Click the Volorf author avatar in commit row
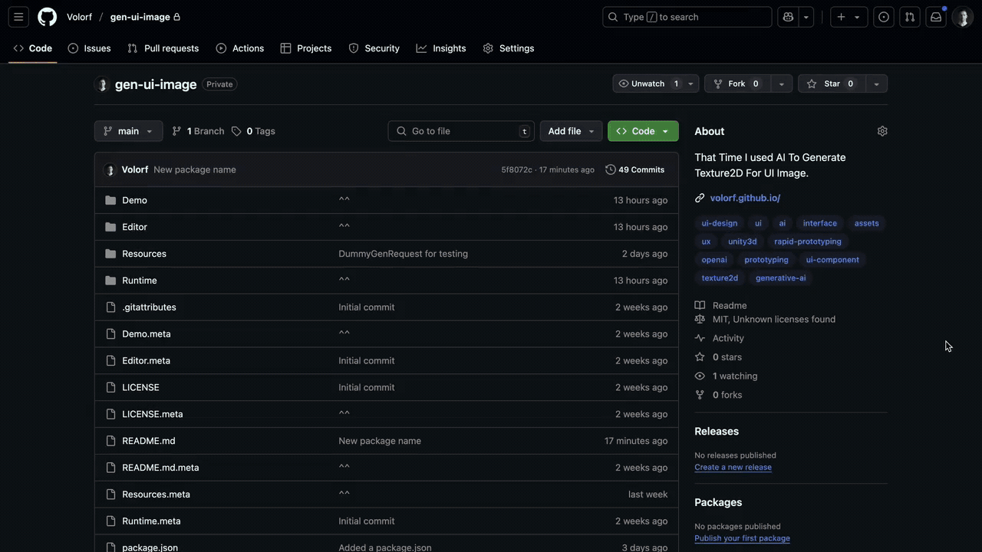The image size is (982, 552). pyautogui.click(x=110, y=169)
